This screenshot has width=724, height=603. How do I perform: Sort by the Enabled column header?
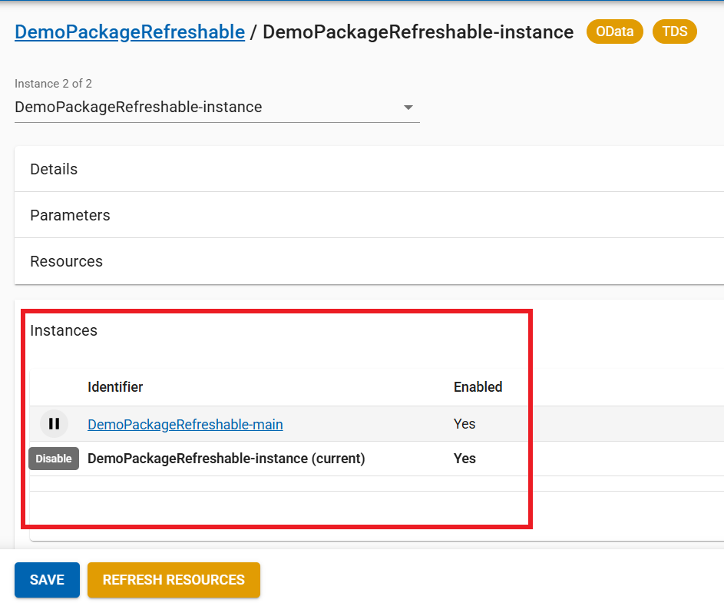tap(478, 387)
